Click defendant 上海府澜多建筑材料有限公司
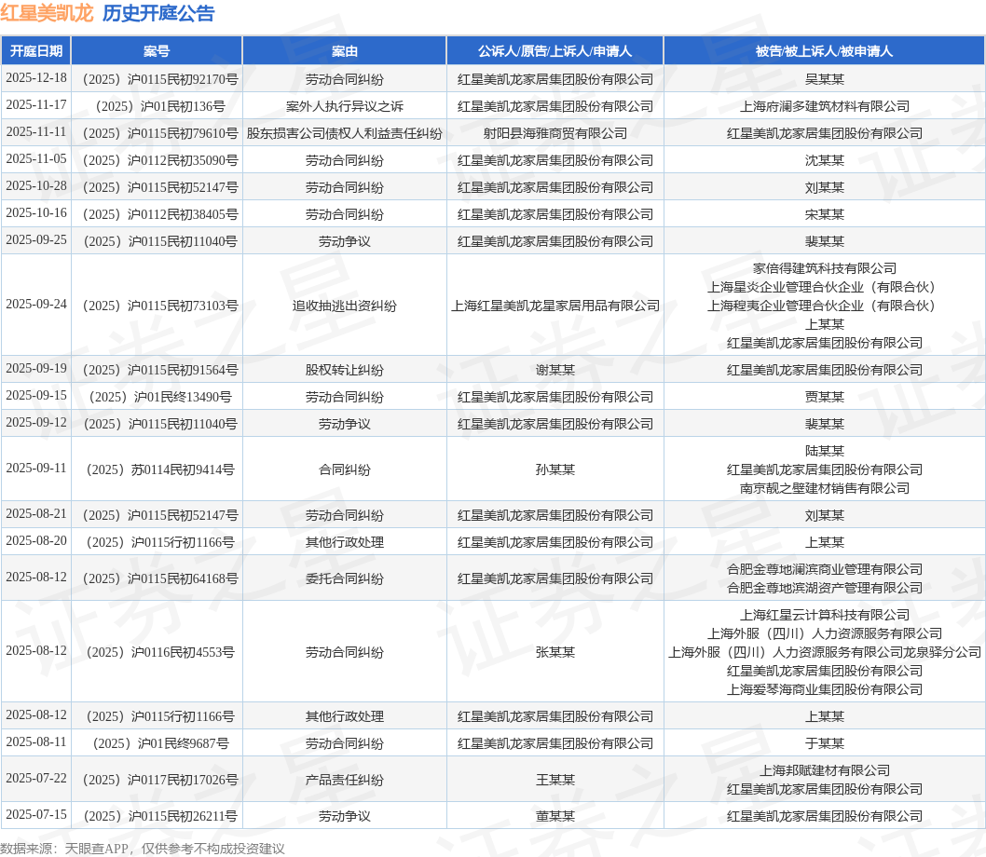 pyautogui.click(x=825, y=106)
